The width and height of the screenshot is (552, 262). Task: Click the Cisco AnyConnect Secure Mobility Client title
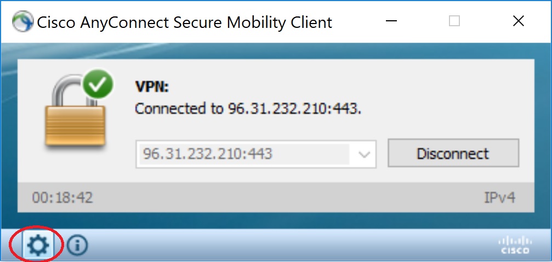pyautogui.click(x=185, y=22)
